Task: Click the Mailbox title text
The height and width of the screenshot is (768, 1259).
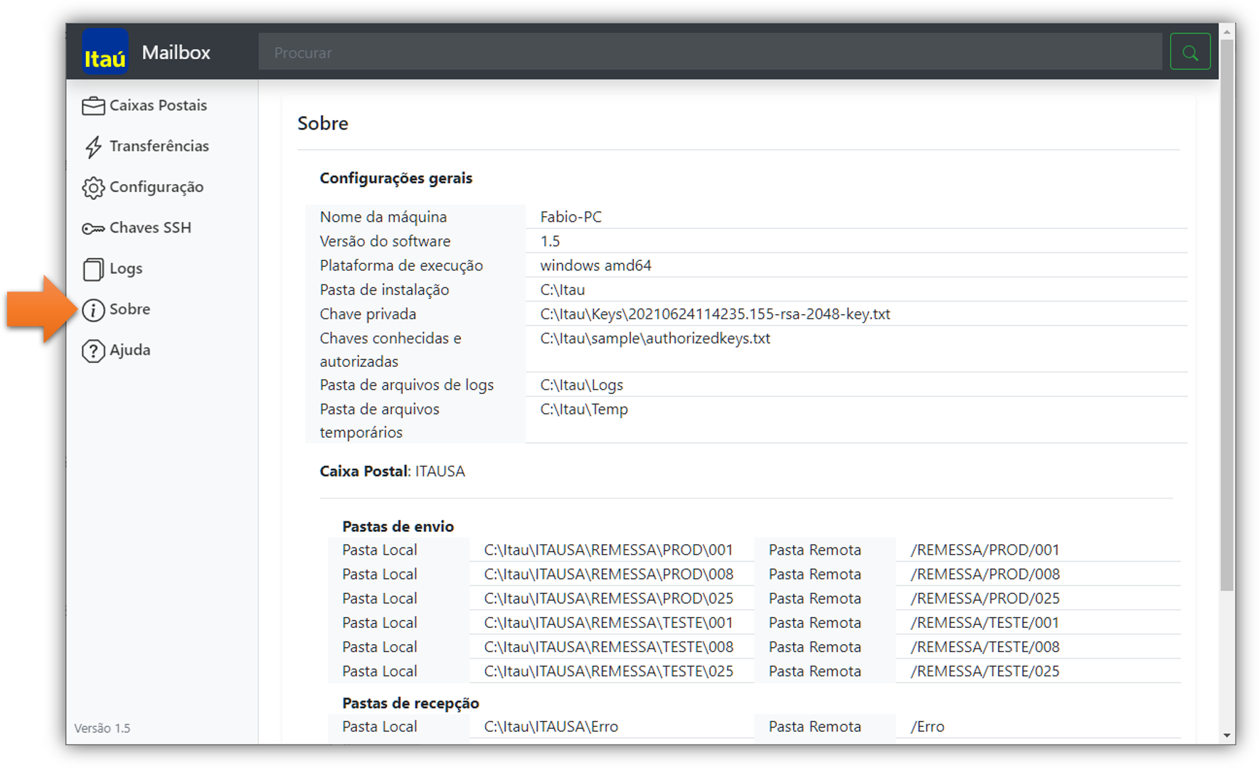Action: [176, 52]
